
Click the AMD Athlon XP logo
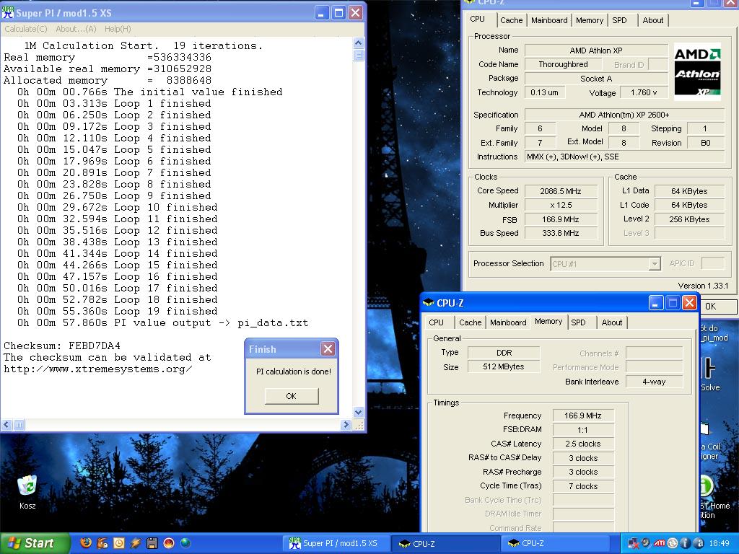click(x=697, y=71)
